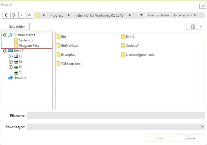Select the R: network drive
Image resolution: width=207 pixels, height=145 pixels.
[21, 67]
